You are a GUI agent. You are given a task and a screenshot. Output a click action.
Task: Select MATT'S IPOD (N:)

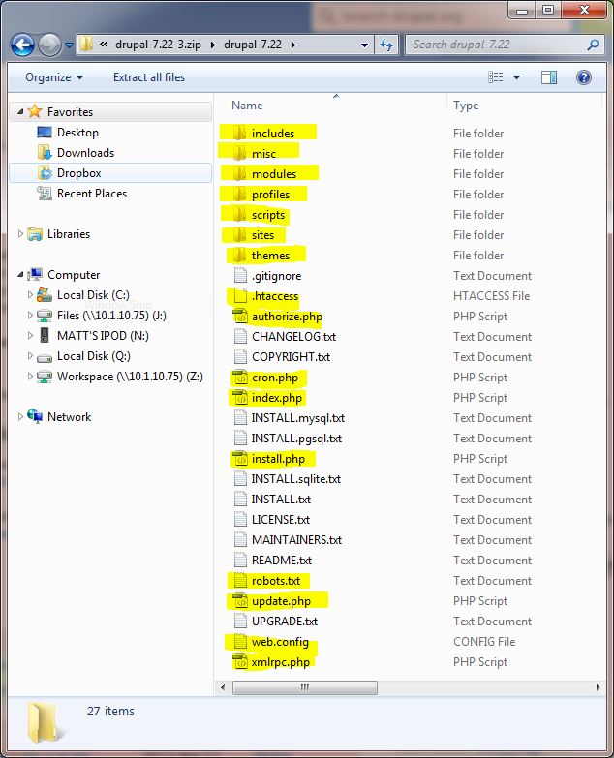coord(103,336)
